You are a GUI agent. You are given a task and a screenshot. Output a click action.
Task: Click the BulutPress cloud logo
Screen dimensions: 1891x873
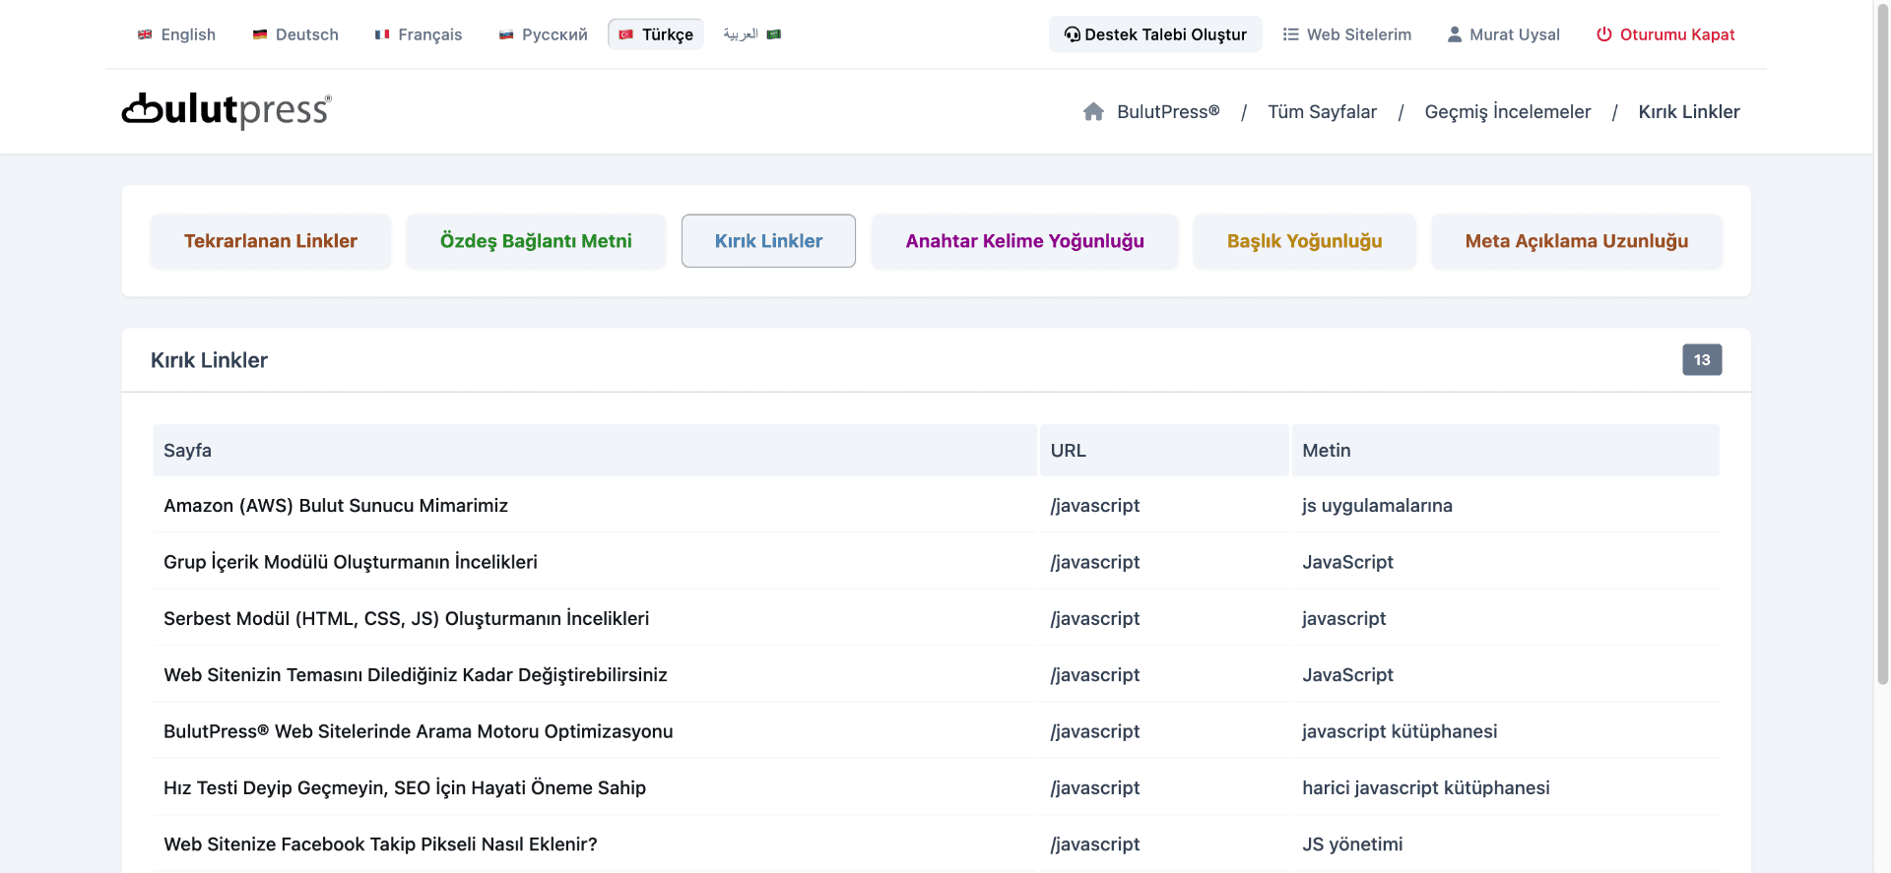(226, 110)
